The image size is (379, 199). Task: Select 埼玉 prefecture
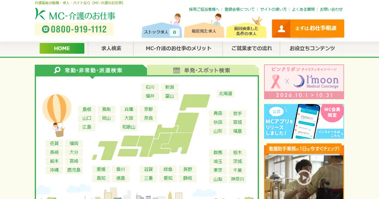click(x=218, y=161)
